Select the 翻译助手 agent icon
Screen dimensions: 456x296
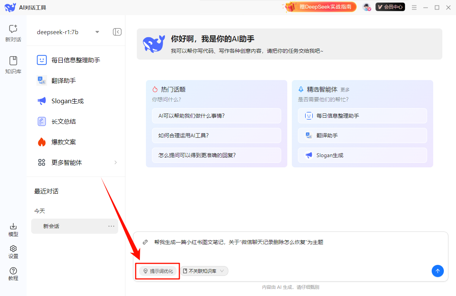[42, 80]
